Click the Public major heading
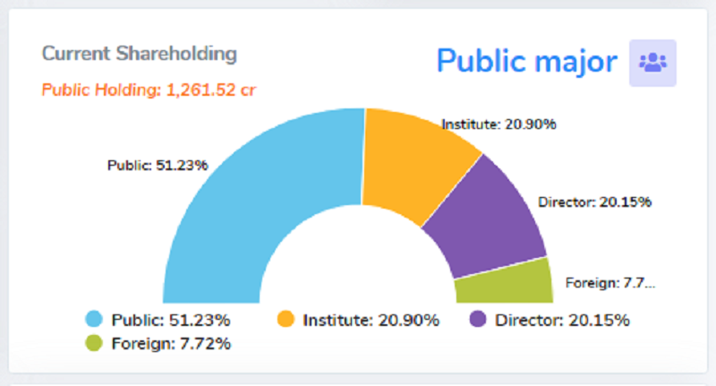 (x=527, y=61)
